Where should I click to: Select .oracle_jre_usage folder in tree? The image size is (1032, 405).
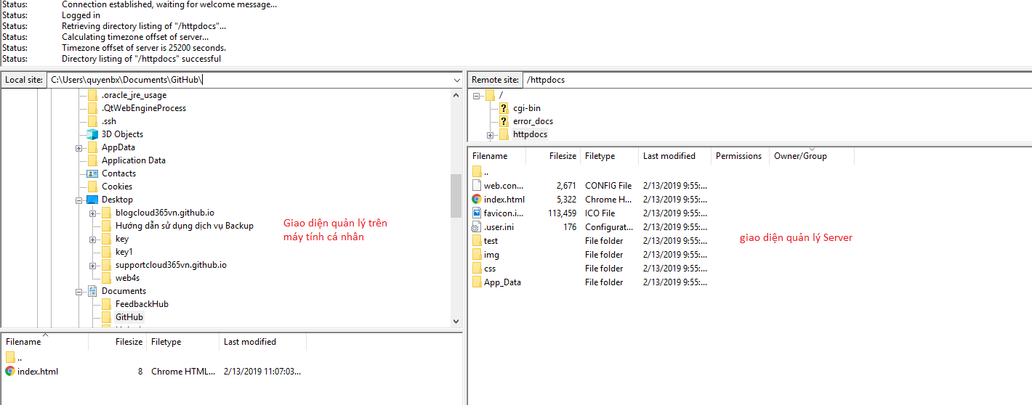[134, 95]
